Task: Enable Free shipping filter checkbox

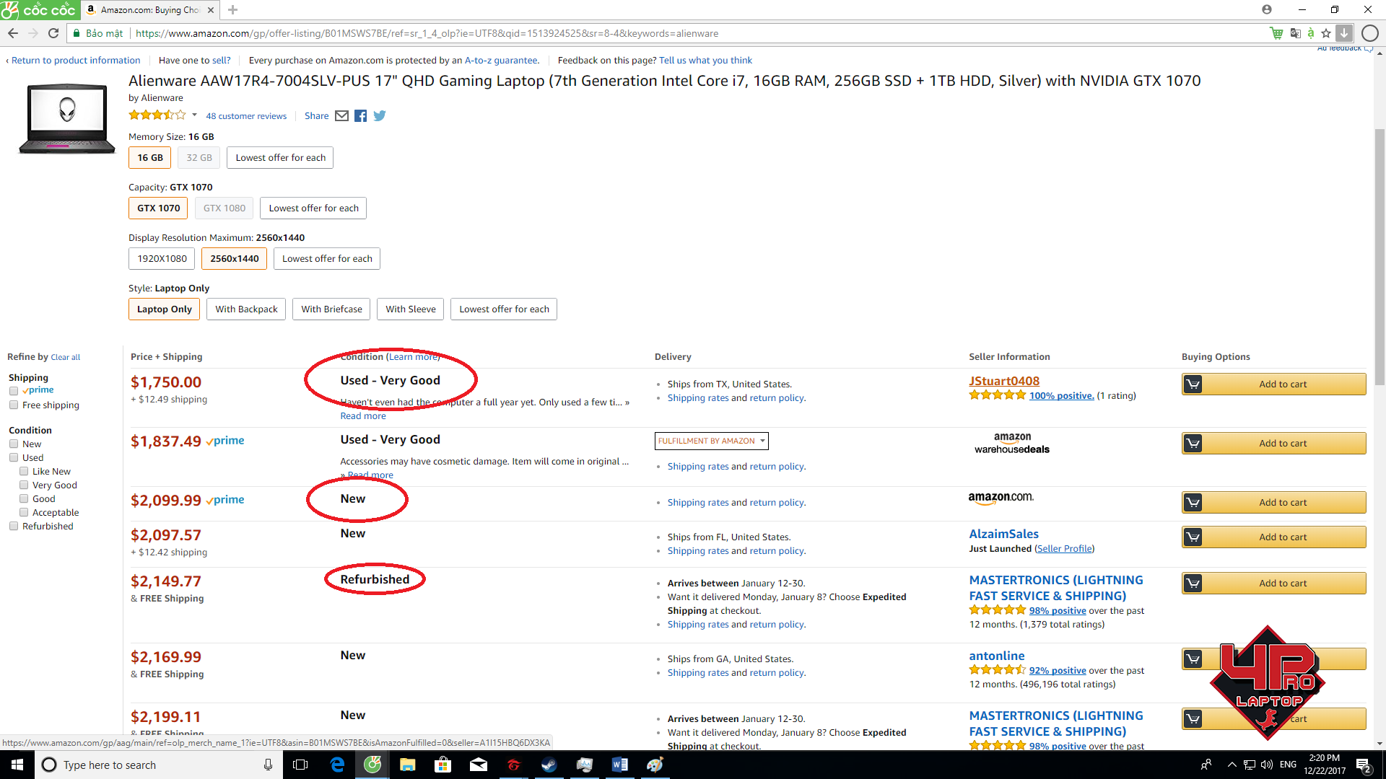Action: (x=14, y=405)
